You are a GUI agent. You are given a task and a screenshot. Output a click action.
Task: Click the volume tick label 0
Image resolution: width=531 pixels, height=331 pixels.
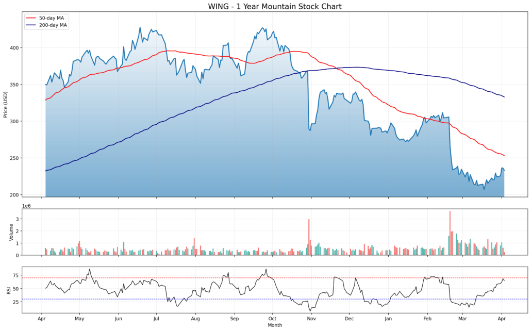[18, 255]
